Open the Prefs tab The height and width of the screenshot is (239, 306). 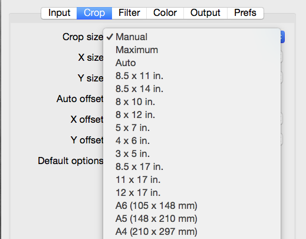click(245, 13)
